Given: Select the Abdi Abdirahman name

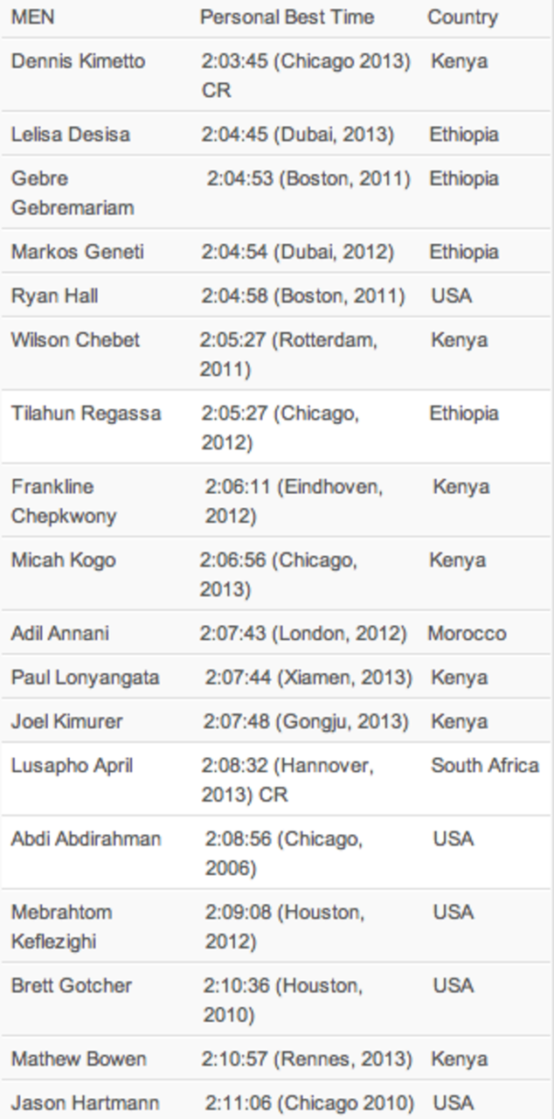Looking at the screenshot, I should [x=86, y=838].
